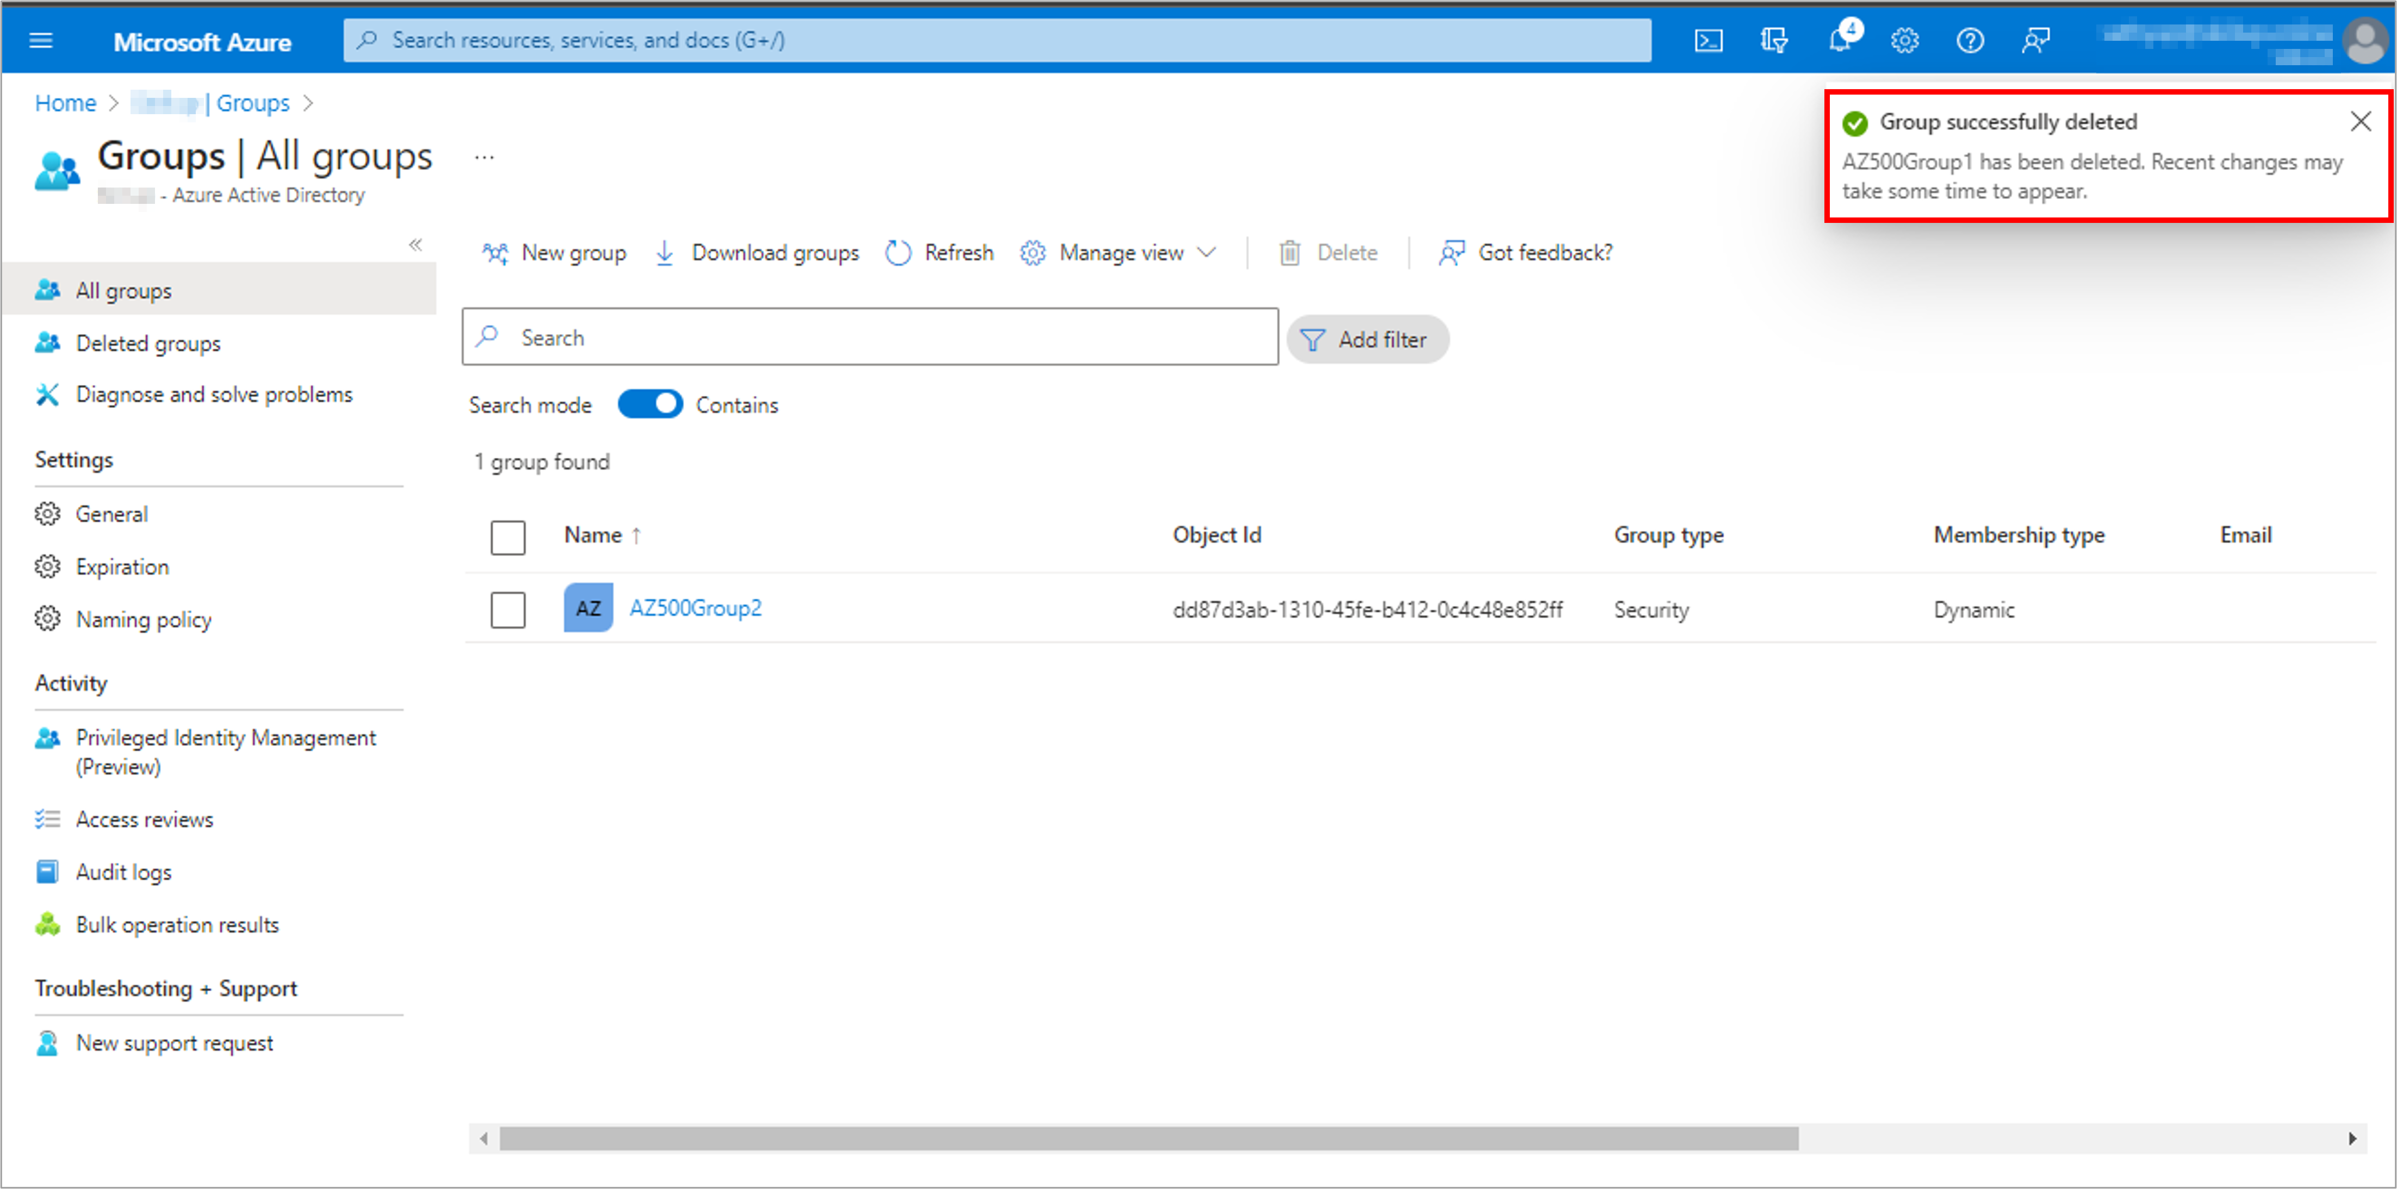Click the scrollbar left arrow

coord(483,1138)
